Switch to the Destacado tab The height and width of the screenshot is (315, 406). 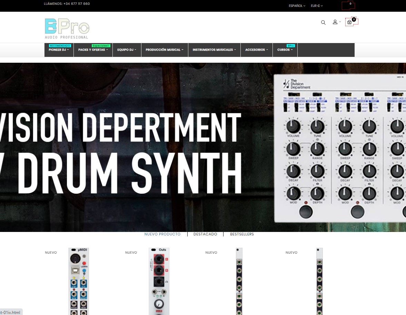pyautogui.click(x=205, y=234)
